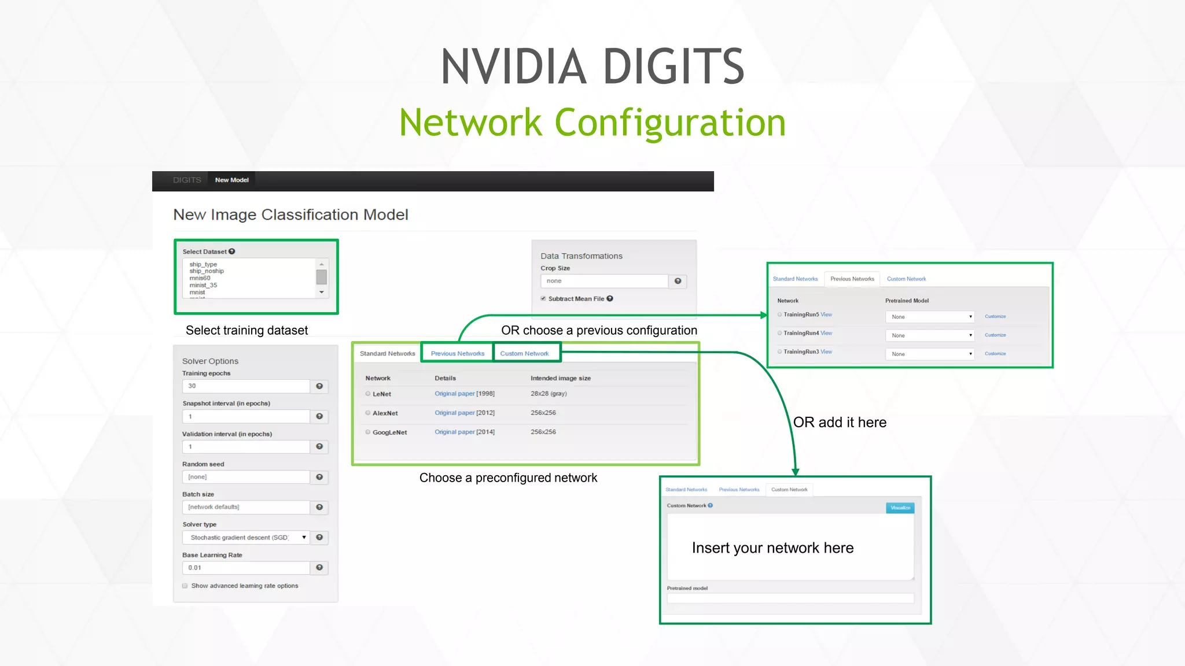Open LeNet Original paper link
Image resolution: width=1185 pixels, height=666 pixels.
pos(454,394)
